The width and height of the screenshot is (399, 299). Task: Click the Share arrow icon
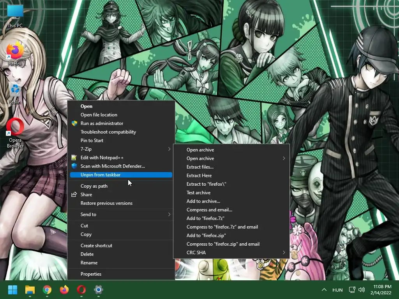tap(74, 195)
